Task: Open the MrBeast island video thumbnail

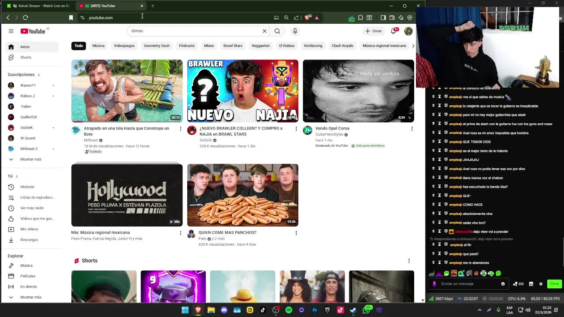Action: 127,91
